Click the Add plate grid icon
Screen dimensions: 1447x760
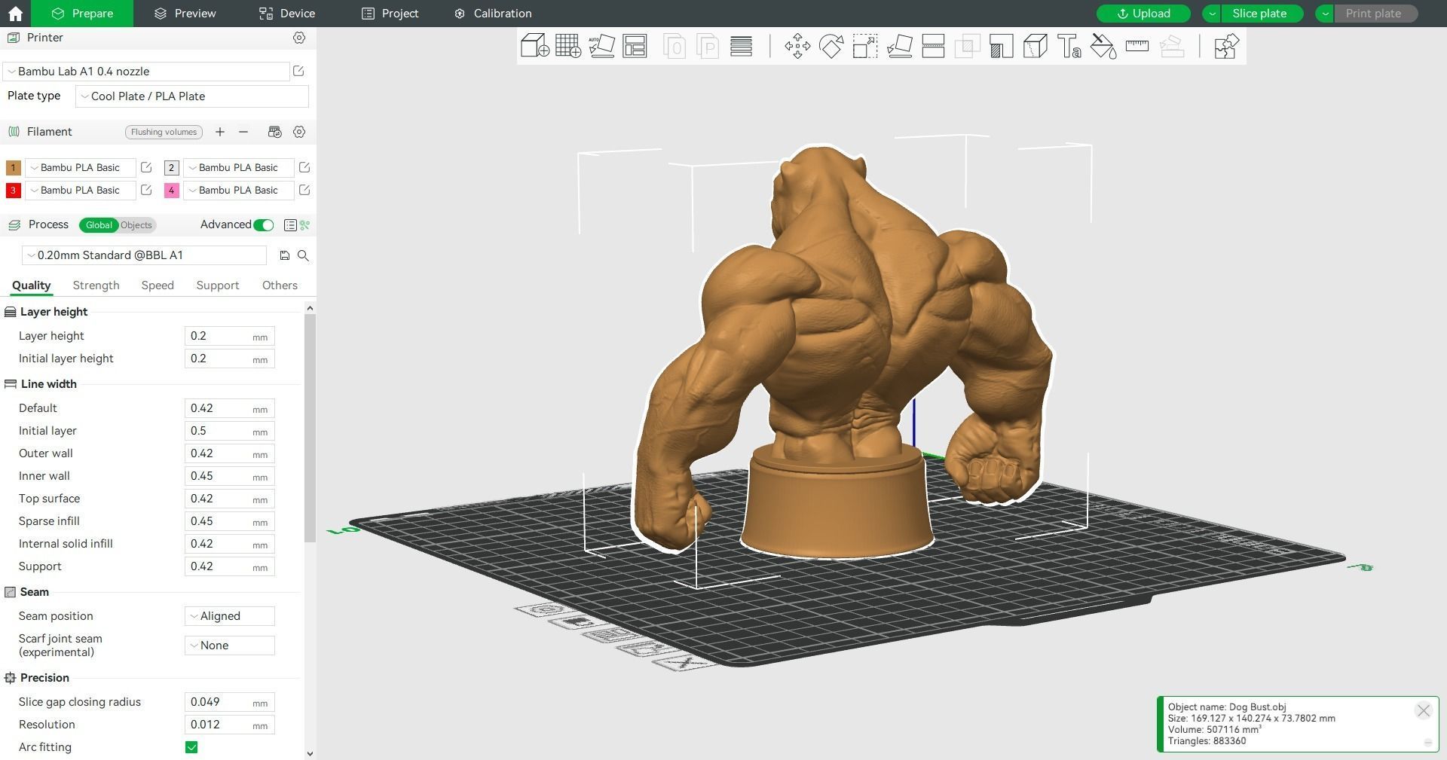pos(567,46)
